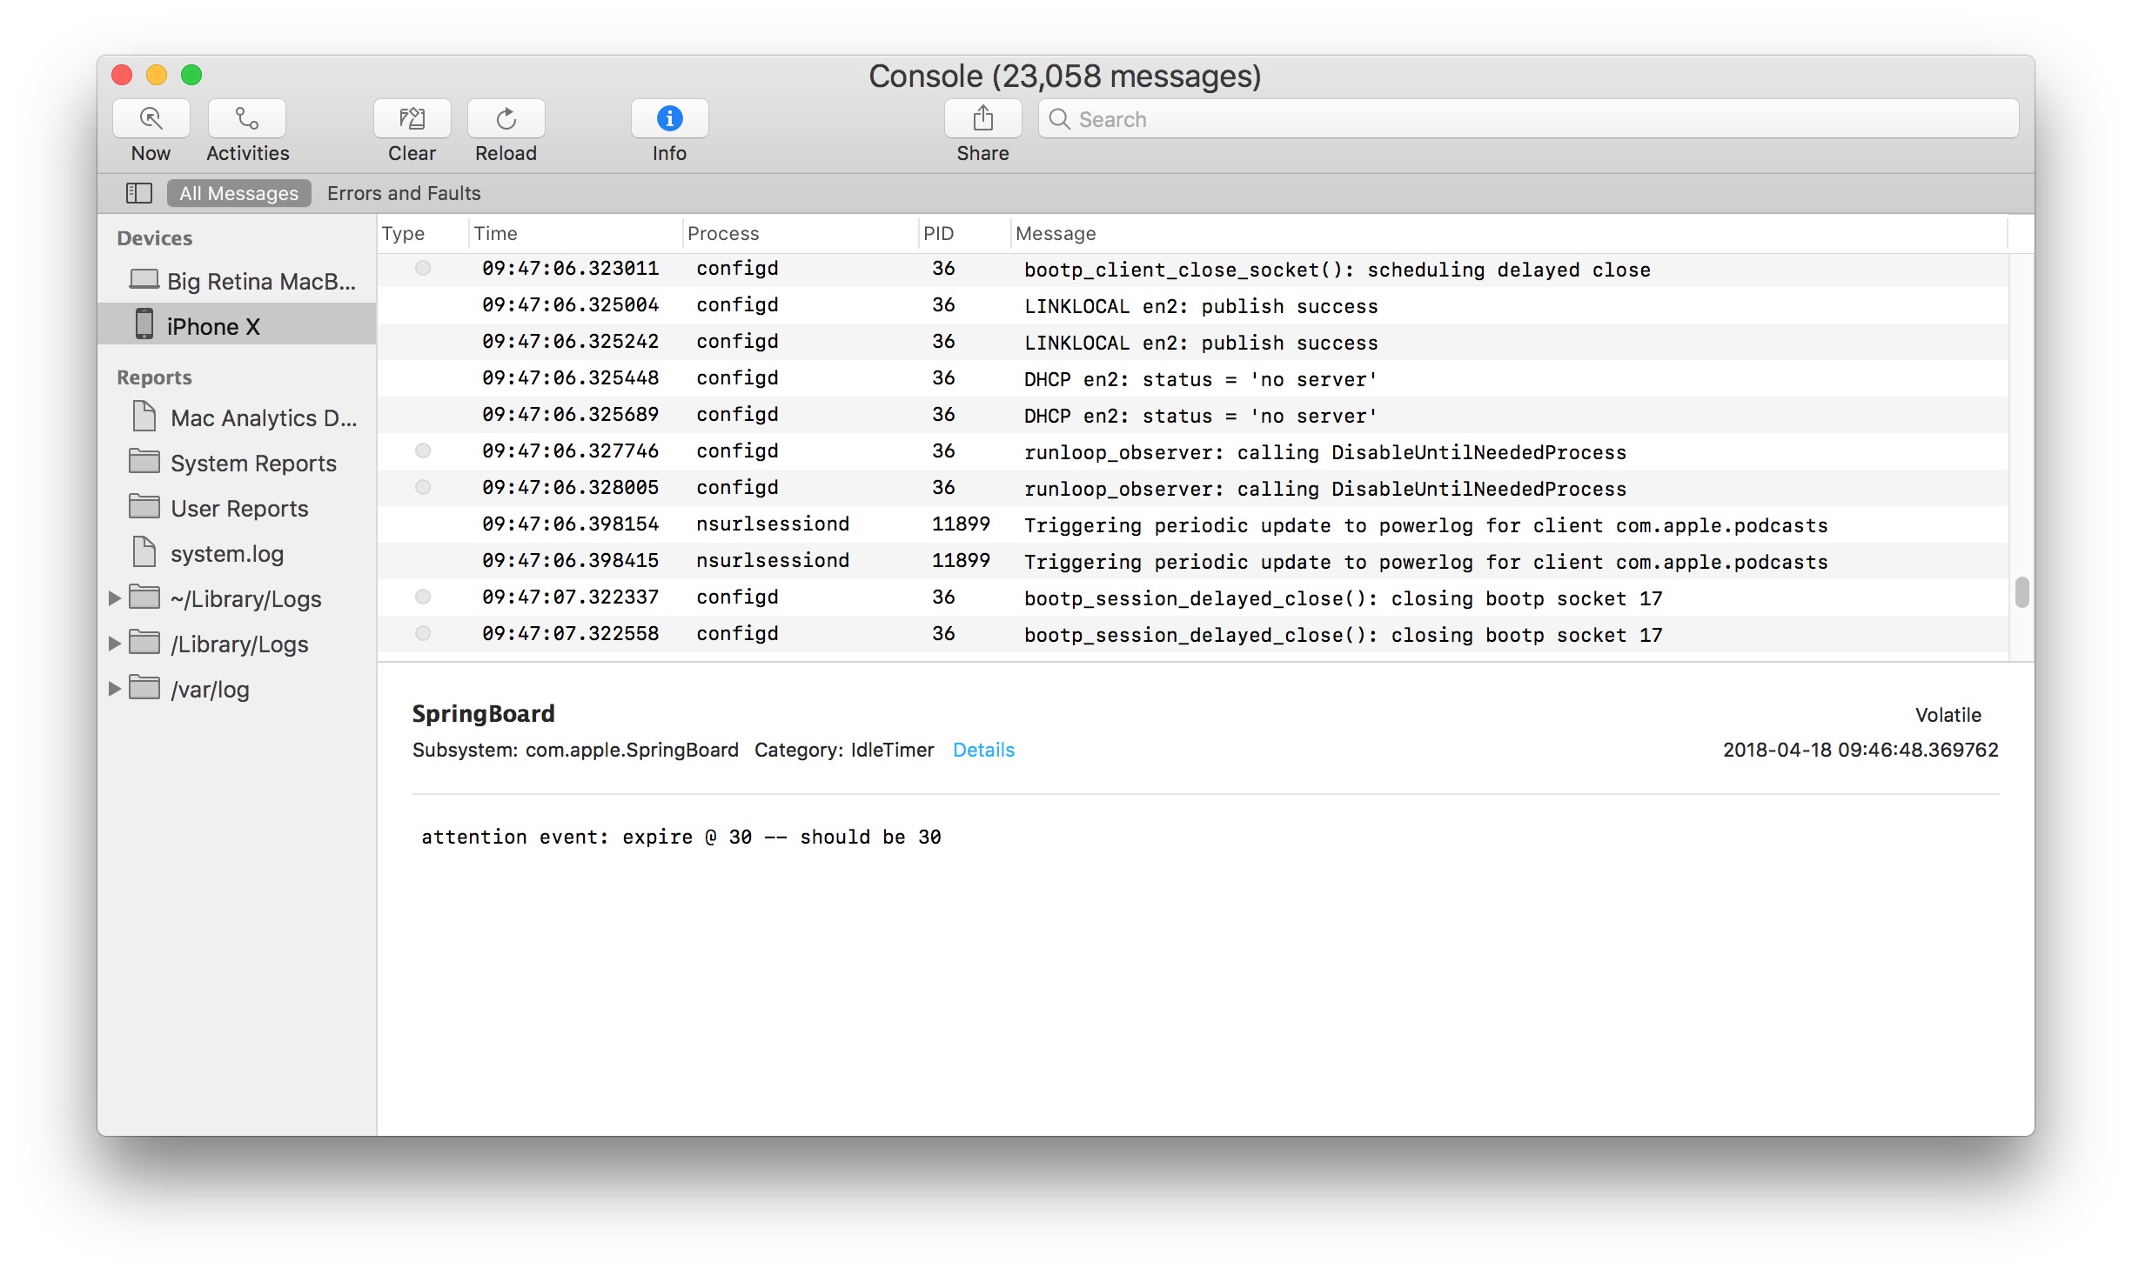This screenshot has height=1275, width=2132.
Task: Open the User Reports folder
Action: tap(237, 508)
